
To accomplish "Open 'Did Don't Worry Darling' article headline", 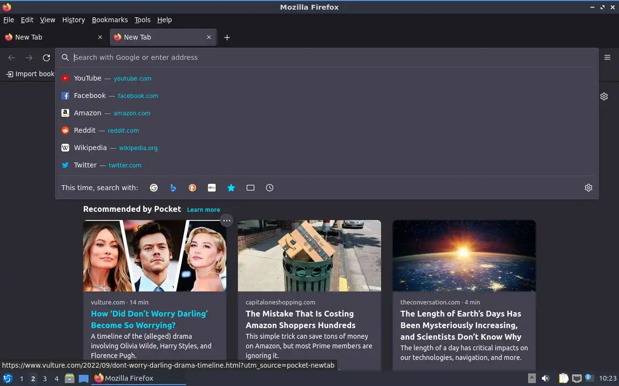I will [x=149, y=319].
